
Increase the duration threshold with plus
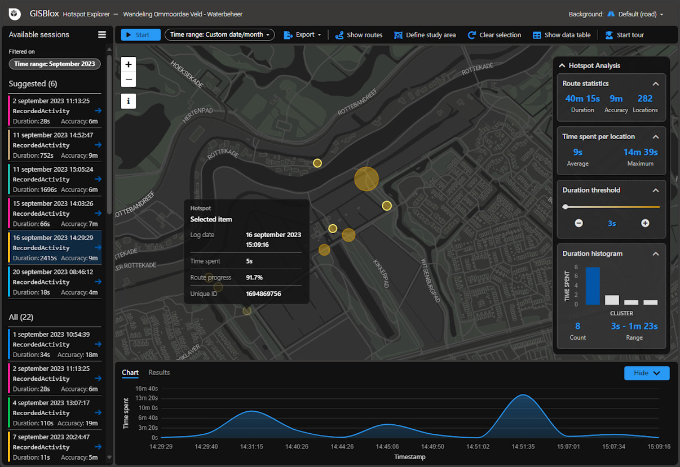coord(645,223)
